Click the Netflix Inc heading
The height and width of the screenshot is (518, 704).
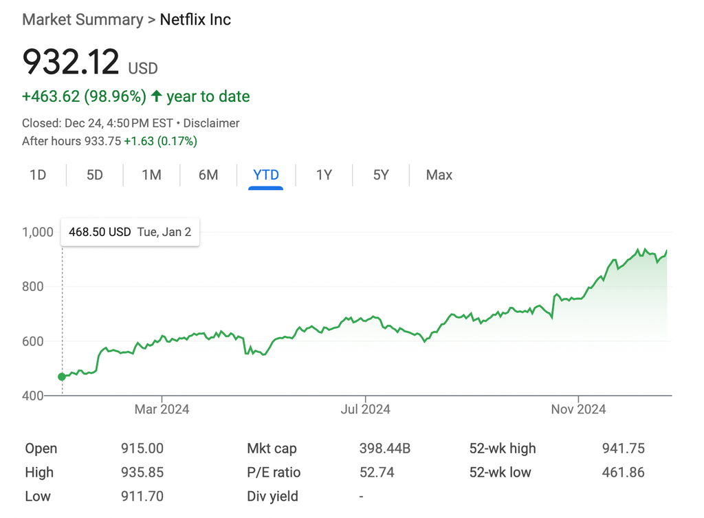195,20
